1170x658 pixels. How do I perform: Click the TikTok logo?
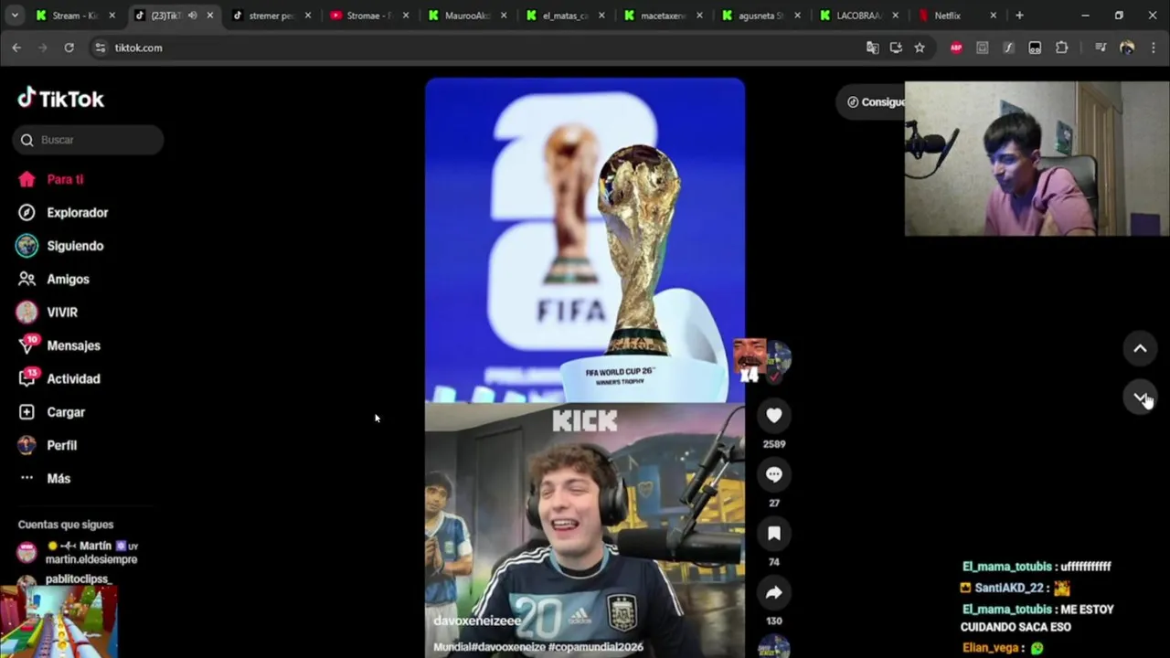pyautogui.click(x=60, y=99)
